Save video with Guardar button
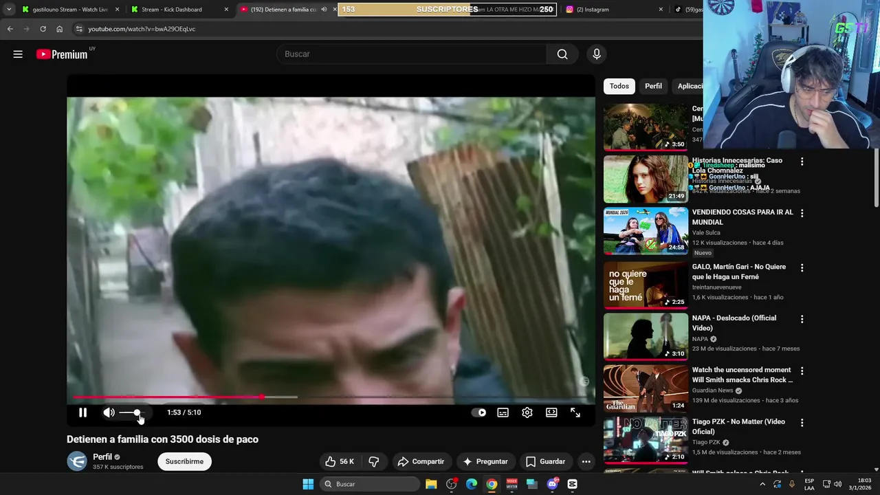The image size is (880, 495). (x=545, y=461)
